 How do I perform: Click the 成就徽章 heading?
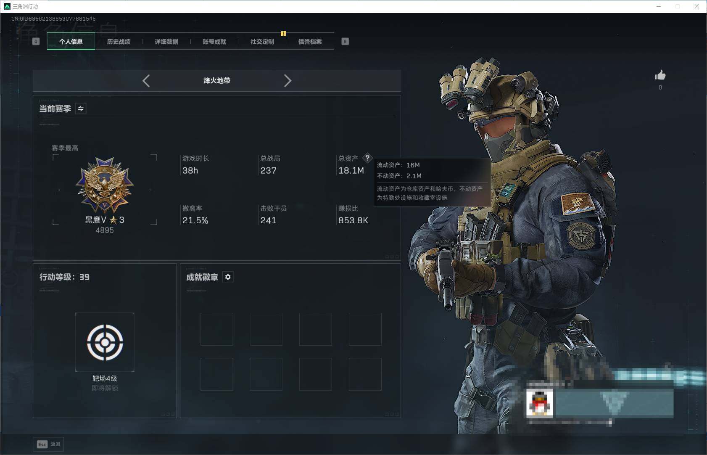202,277
